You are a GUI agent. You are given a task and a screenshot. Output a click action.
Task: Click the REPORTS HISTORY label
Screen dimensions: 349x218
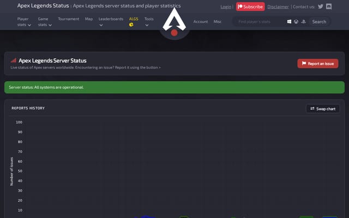(x=28, y=108)
